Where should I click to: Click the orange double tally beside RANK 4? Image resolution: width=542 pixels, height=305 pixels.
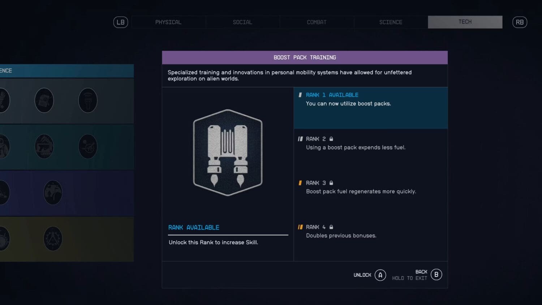[x=300, y=227]
